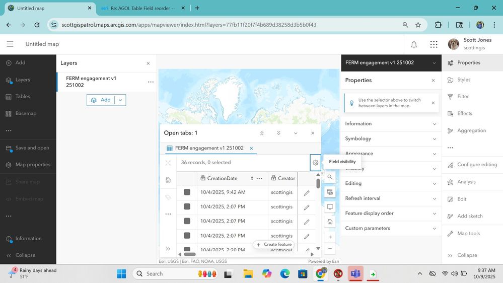This screenshot has width=503, height=283.
Task: Open the notifications bell
Action: point(414,44)
